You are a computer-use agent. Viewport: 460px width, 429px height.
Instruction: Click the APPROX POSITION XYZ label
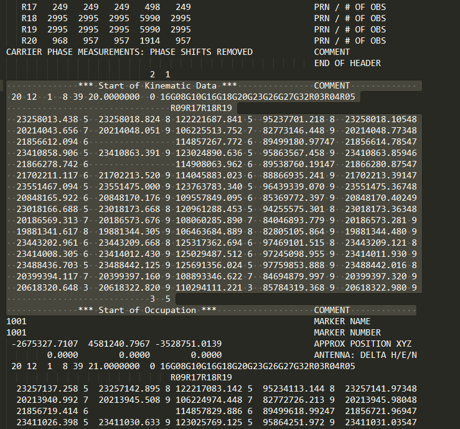coord(362,344)
